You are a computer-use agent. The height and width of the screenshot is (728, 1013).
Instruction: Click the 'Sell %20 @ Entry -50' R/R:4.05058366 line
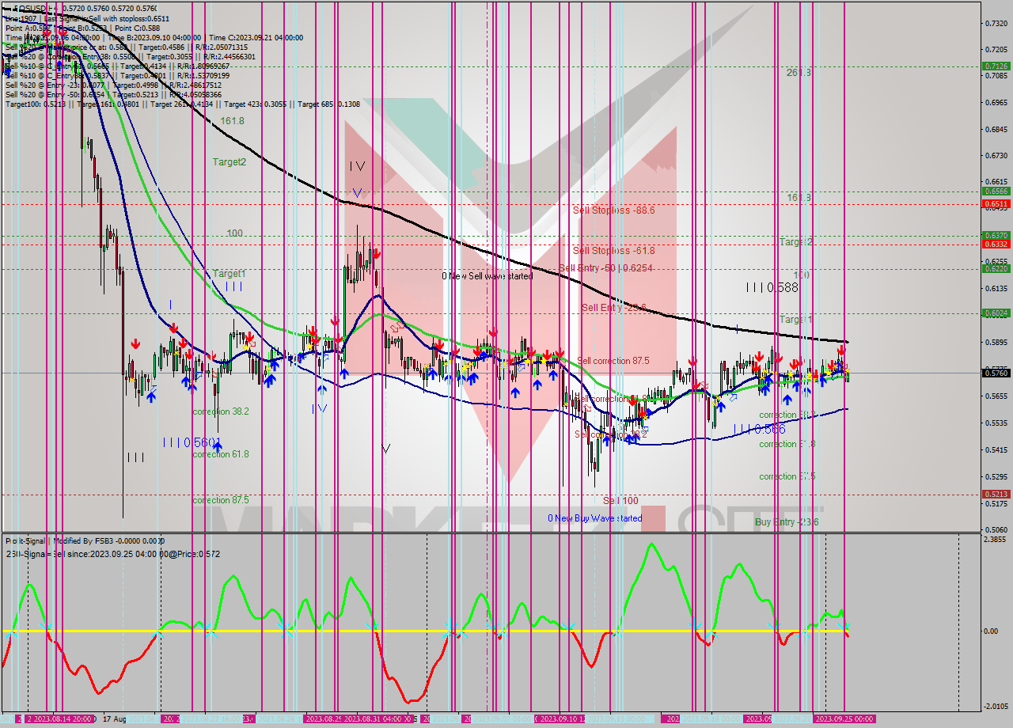(113, 94)
